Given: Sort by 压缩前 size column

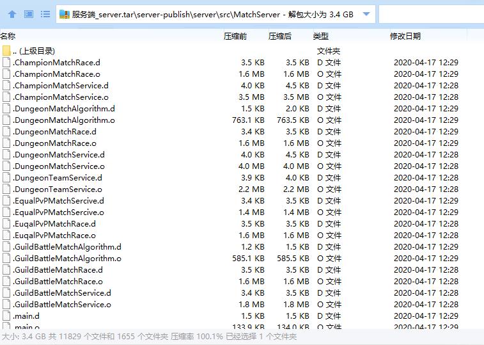Looking at the screenshot, I should click(x=235, y=36).
